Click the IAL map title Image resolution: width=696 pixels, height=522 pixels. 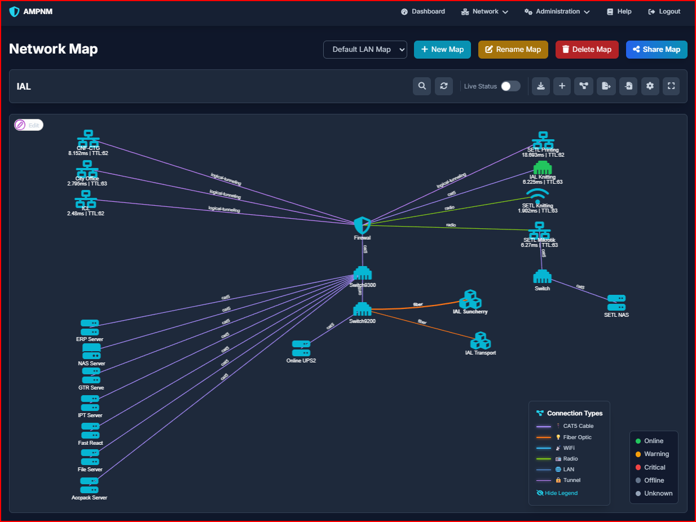click(24, 86)
